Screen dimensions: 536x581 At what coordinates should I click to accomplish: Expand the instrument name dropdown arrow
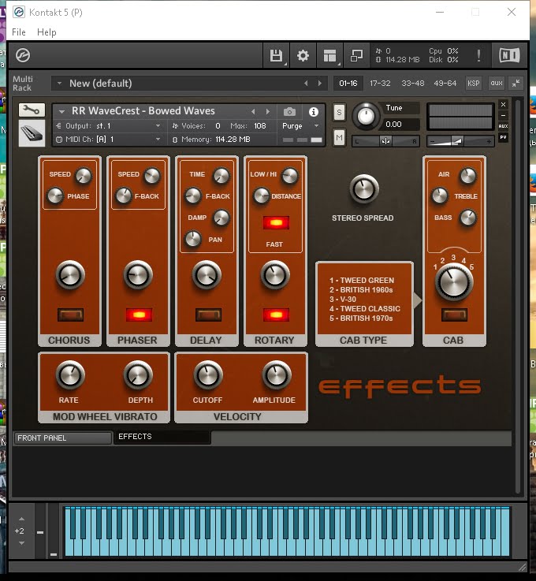point(61,111)
